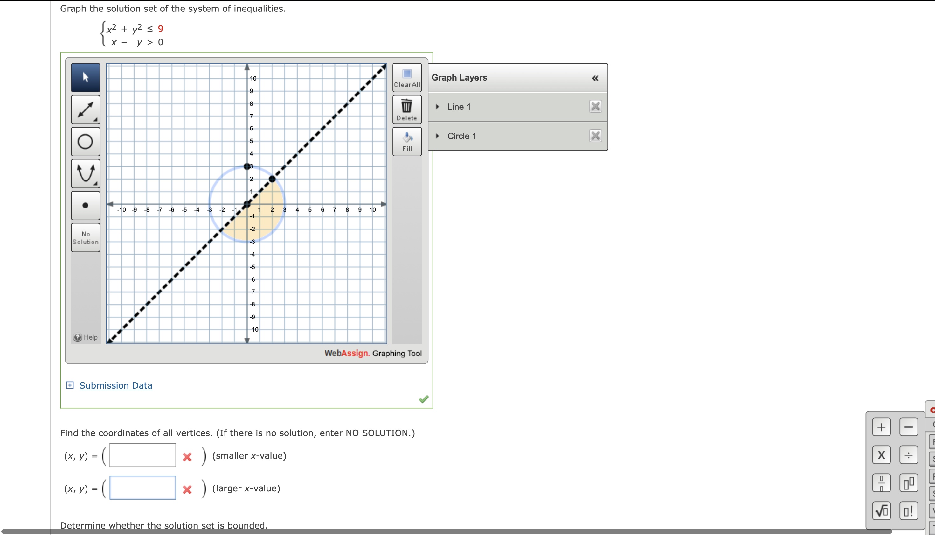Remove Circle 1 from Graph Layers
This screenshot has width=935, height=535.
tap(595, 136)
